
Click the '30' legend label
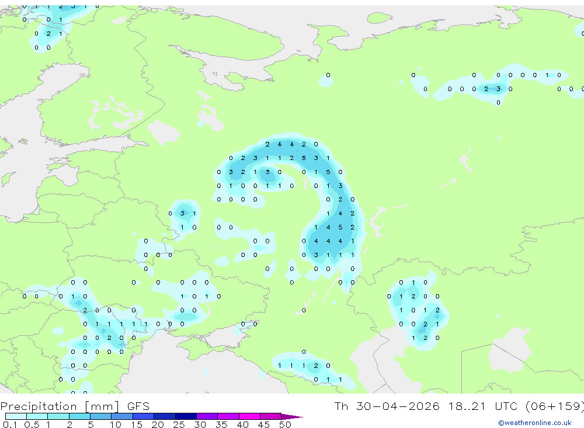[200, 424]
